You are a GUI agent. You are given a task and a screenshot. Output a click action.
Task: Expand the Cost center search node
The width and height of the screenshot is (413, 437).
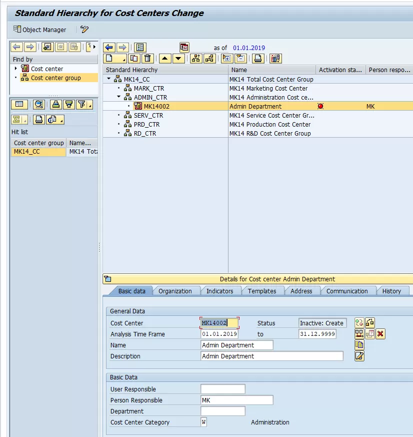click(x=15, y=69)
